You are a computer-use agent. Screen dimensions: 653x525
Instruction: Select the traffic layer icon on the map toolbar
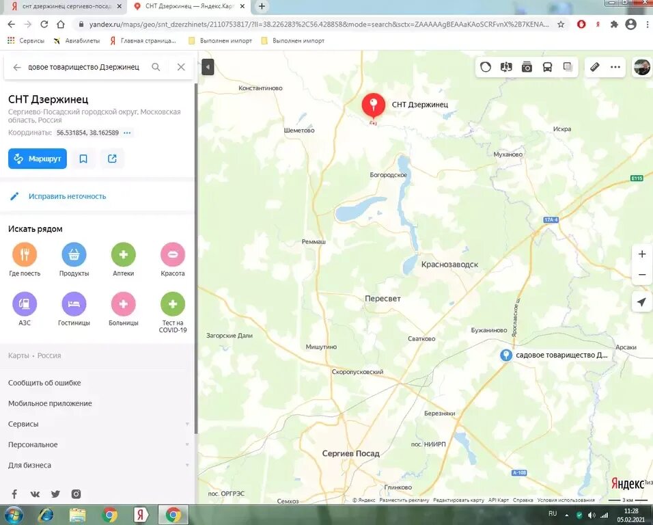point(486,67)
